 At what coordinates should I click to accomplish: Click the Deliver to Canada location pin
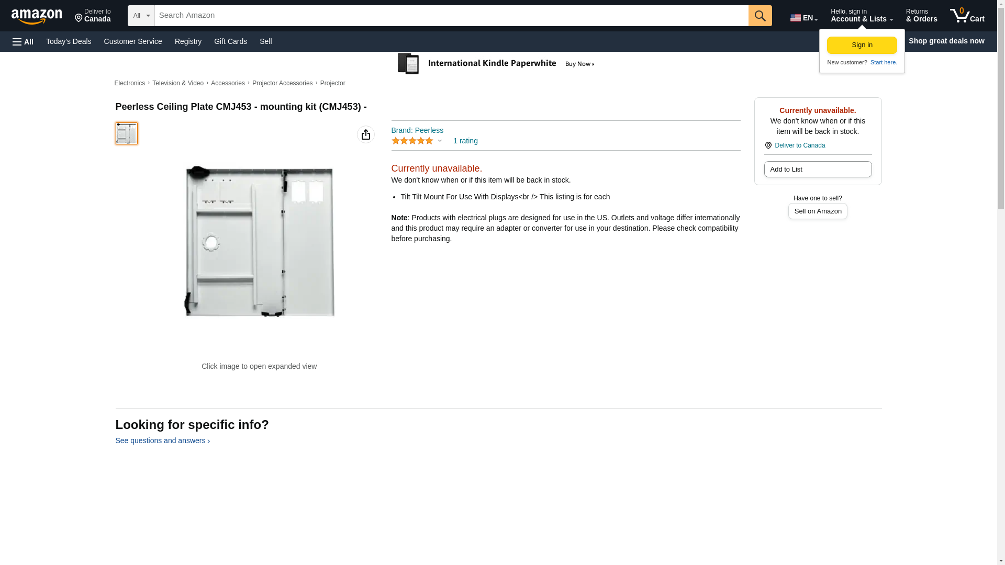pos(768,145)
